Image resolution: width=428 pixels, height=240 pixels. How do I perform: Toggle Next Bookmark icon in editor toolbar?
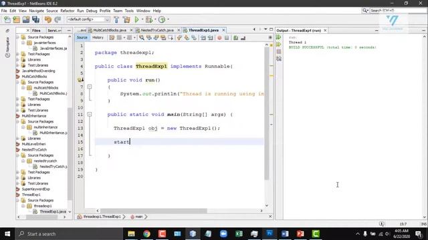coord(187,38)
